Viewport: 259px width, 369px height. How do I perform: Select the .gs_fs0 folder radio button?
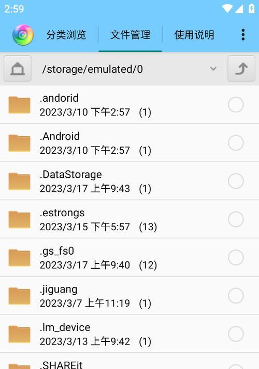click(x=236, y=257)
